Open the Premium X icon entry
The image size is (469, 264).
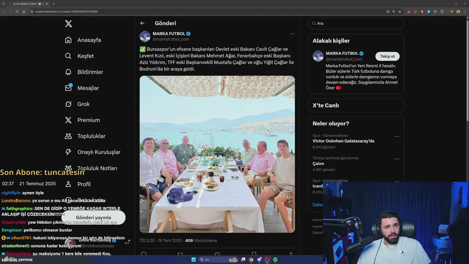[69, 120]
